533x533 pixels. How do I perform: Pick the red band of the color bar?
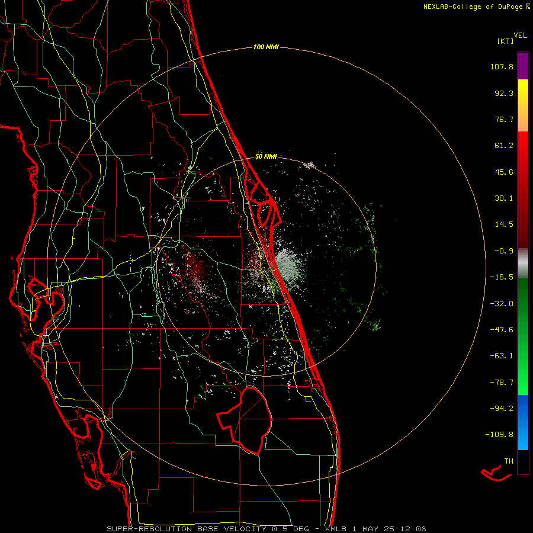[523, 190]
